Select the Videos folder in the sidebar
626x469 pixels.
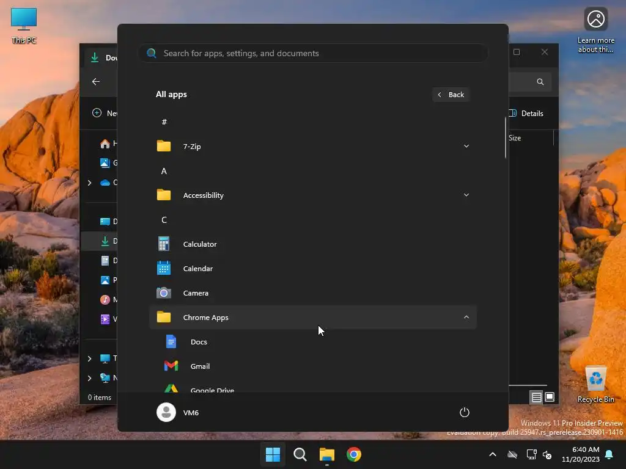108,319
